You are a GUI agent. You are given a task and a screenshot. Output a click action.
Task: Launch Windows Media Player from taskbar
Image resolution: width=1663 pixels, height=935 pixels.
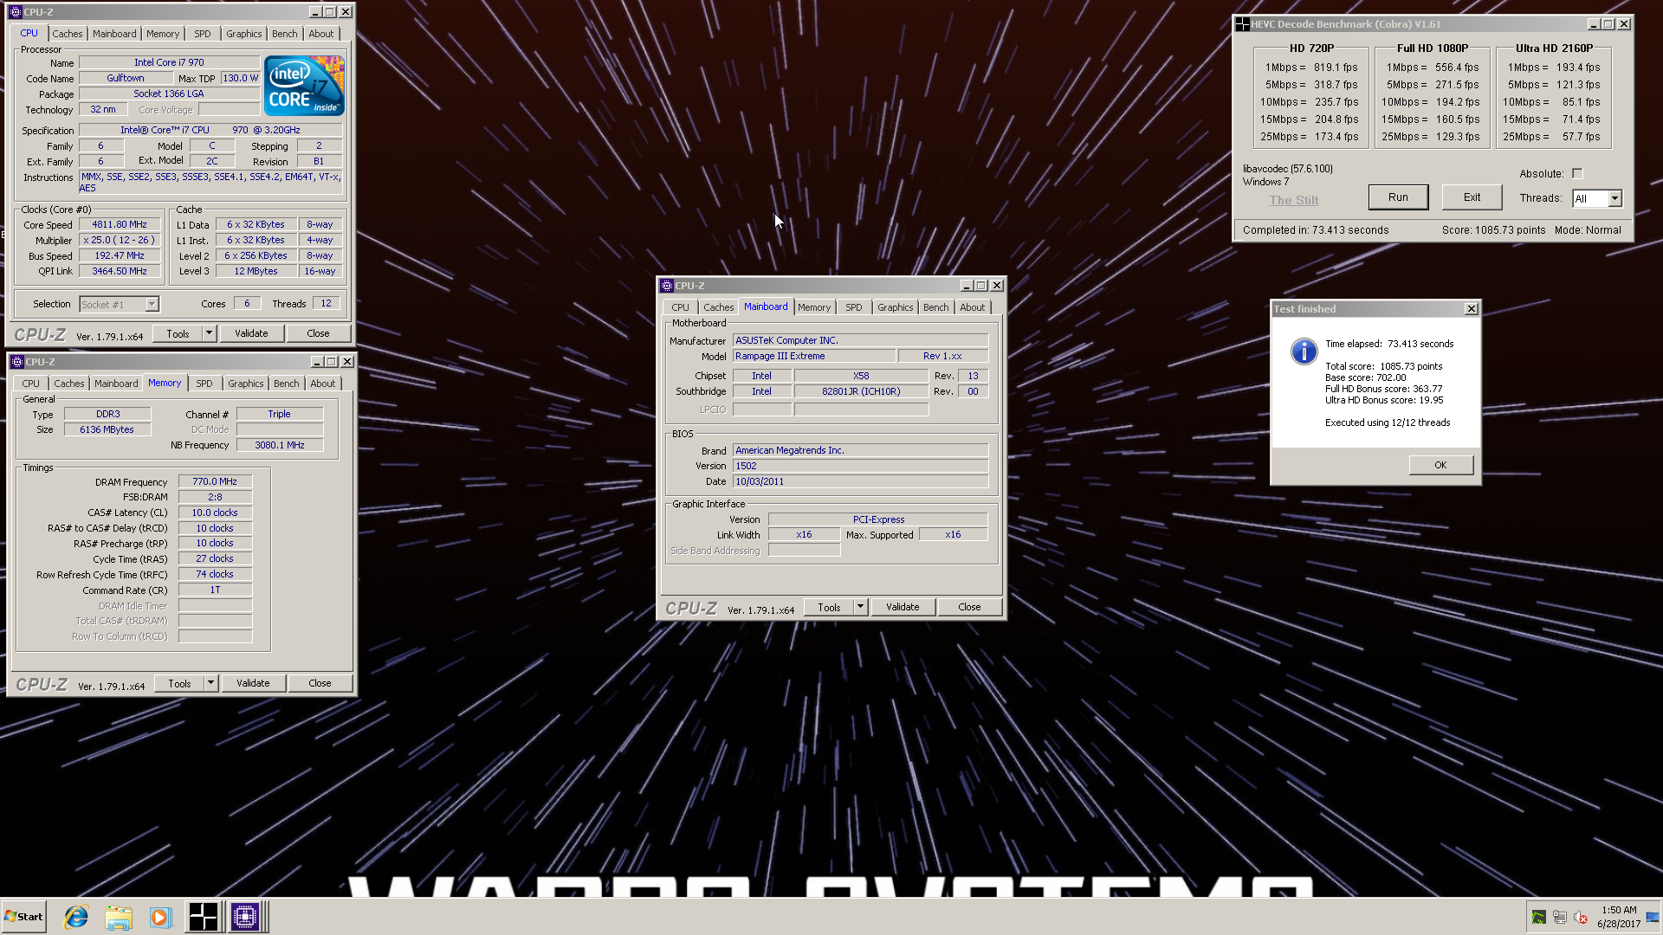(160, 917)
